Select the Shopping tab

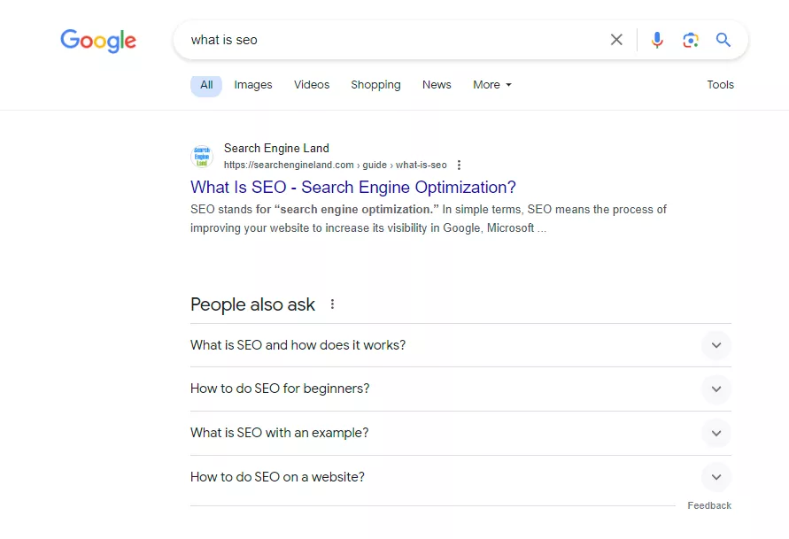375,84
